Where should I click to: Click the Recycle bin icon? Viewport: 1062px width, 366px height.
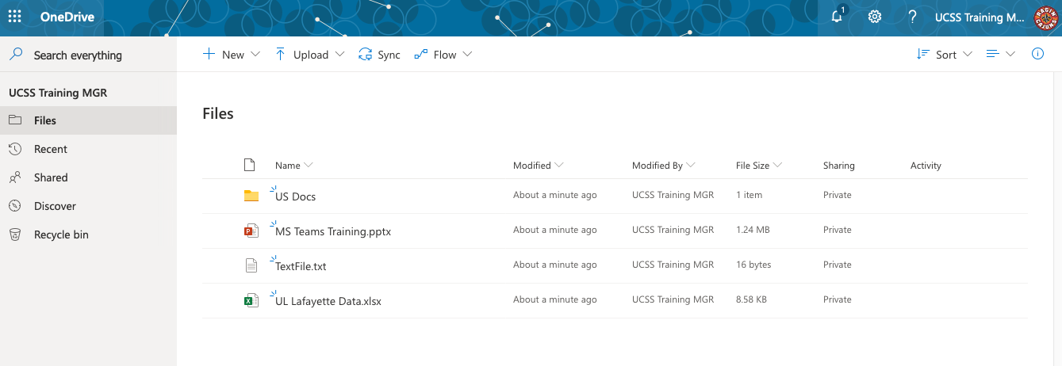click(x=15, y=234)
